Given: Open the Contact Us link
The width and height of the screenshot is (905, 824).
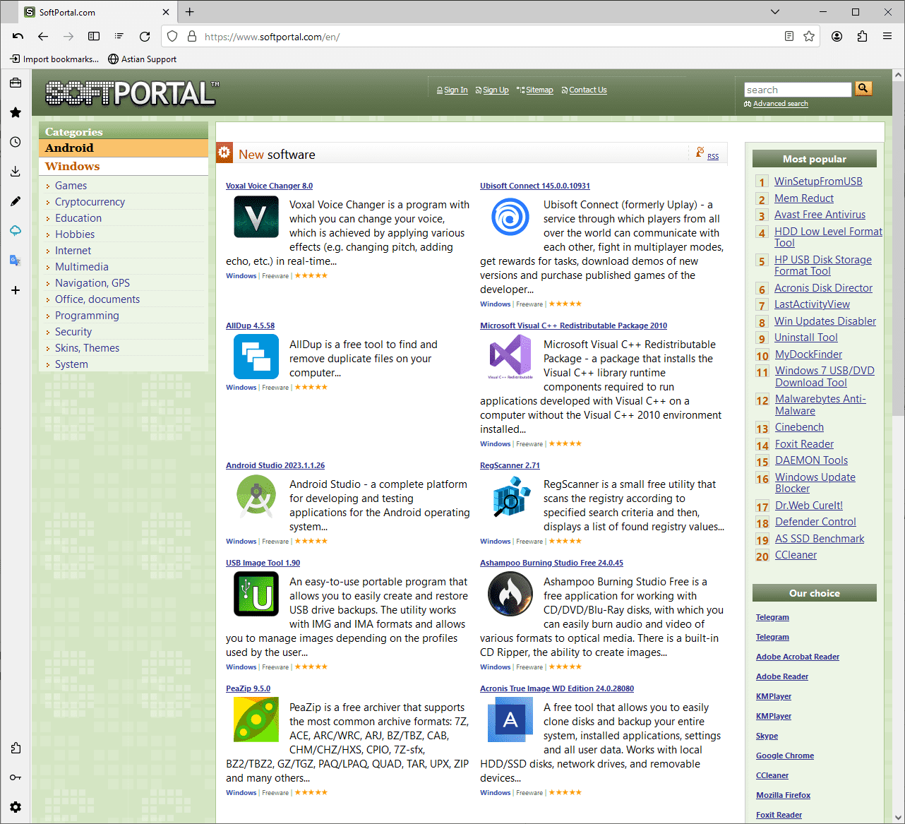Looking at the screenshot, I should (x=587, y=90).
